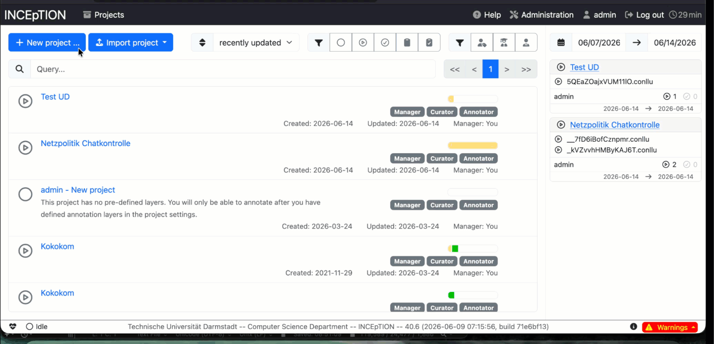Toggle the not-started state filter circle
Viewport: 714px width, 344px height.
[x=341, y=43]
